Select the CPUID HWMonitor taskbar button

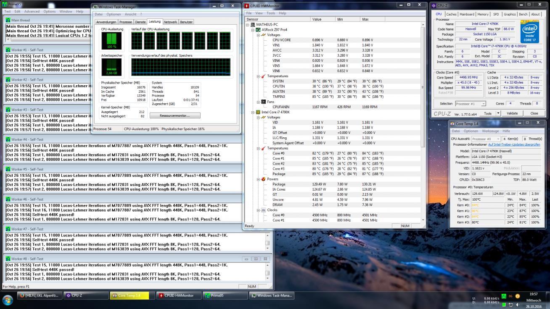tap(178, 296)
